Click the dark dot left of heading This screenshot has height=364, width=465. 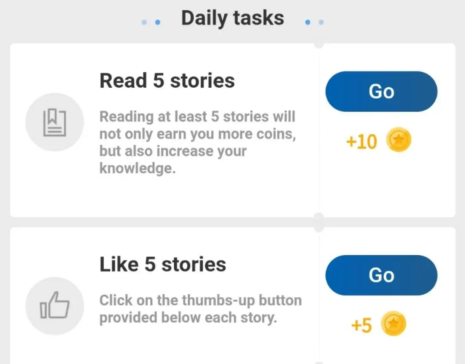pyautogui.click(x=158, y=22)
